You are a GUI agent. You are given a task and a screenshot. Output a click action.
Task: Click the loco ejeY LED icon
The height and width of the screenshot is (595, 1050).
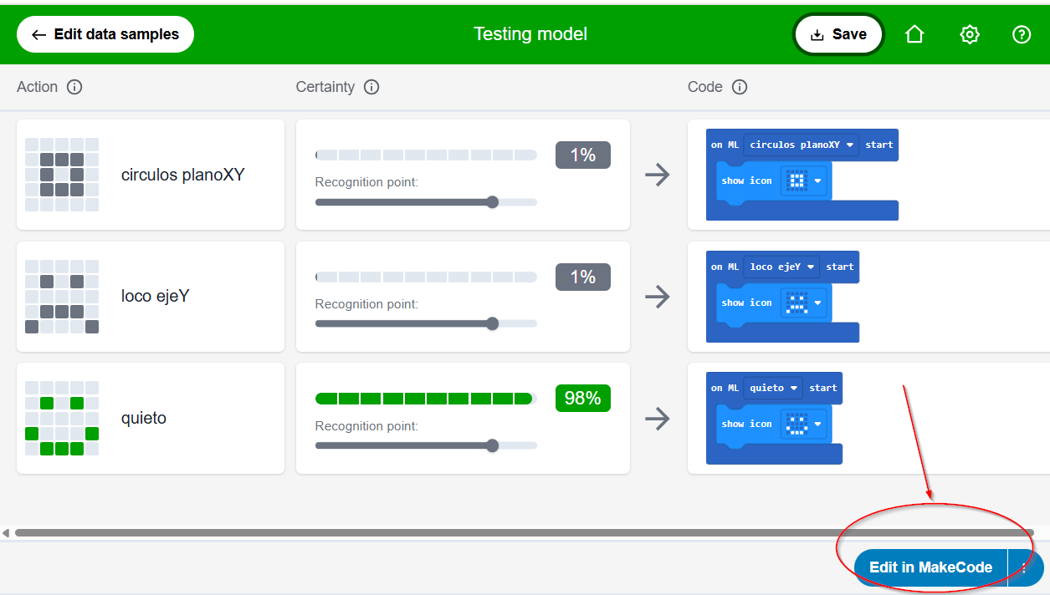point(62,297)
